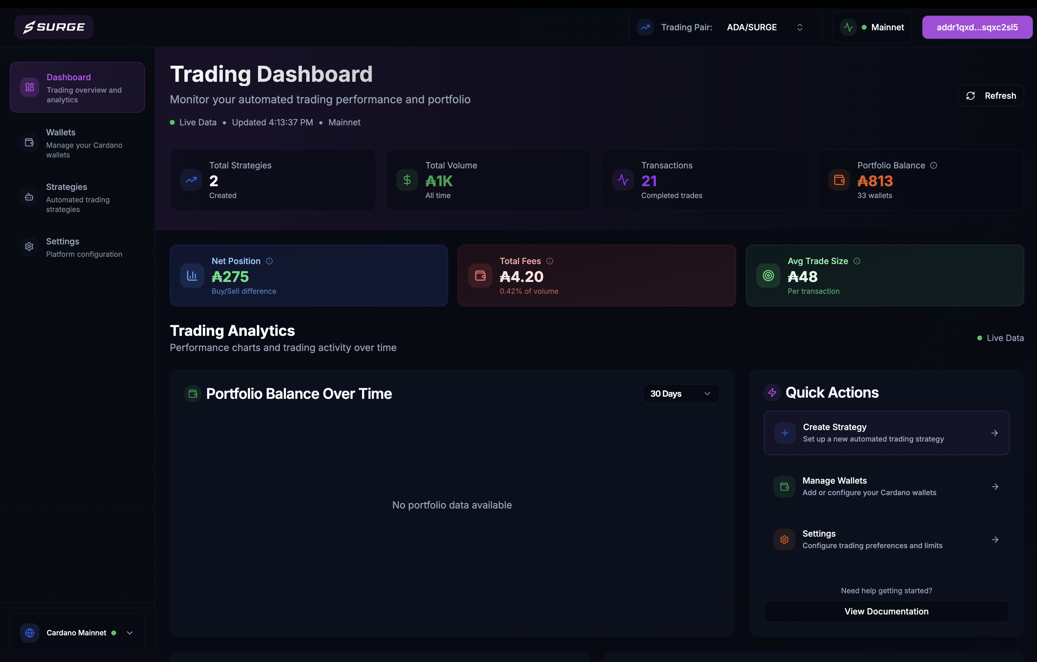Click the Create Strategy plus icon

(785, 433)
